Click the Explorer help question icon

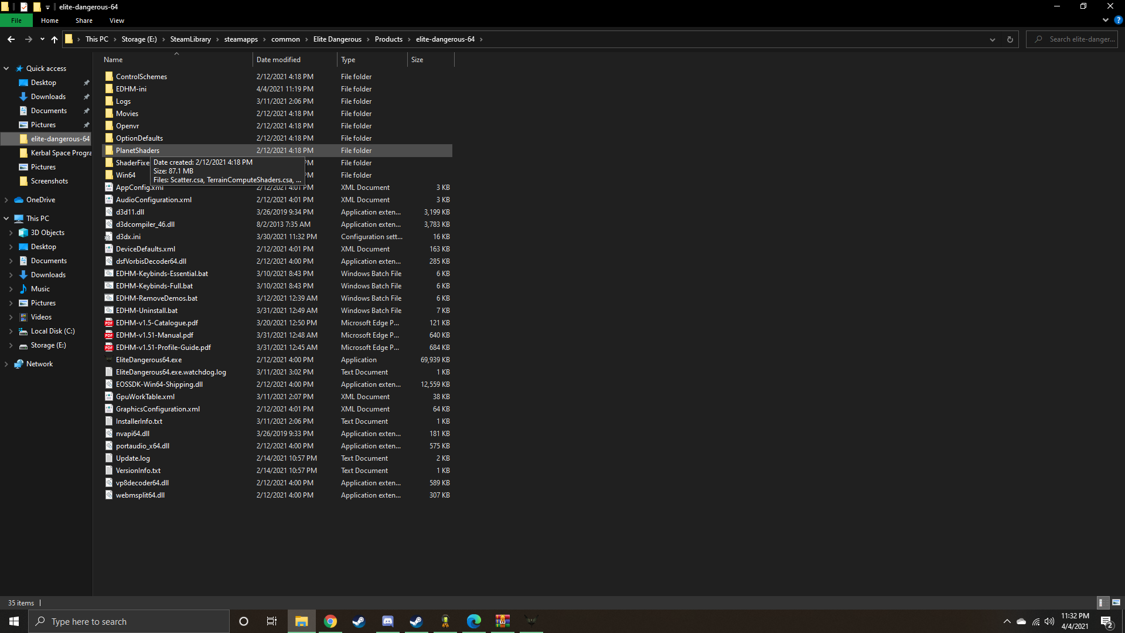tap(1118, 20)
